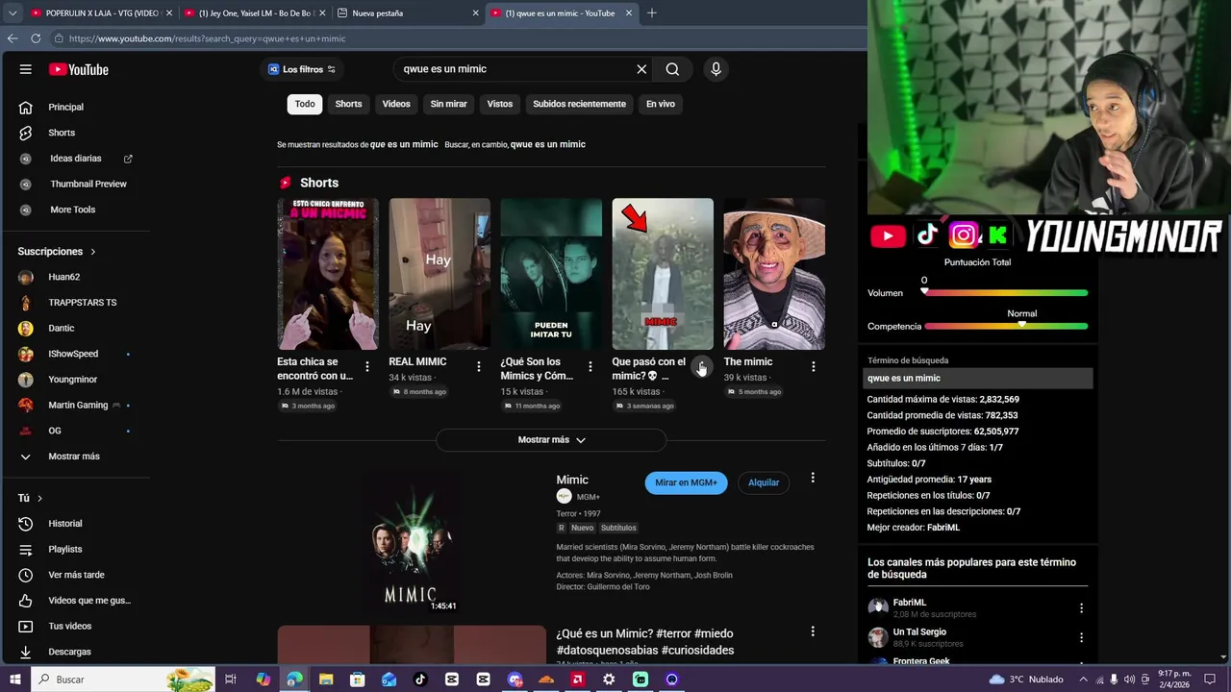The image size is (1231, 692).
Task: Open options for '¿Qué Son los Mimics' short
Action: pos(590,367)
